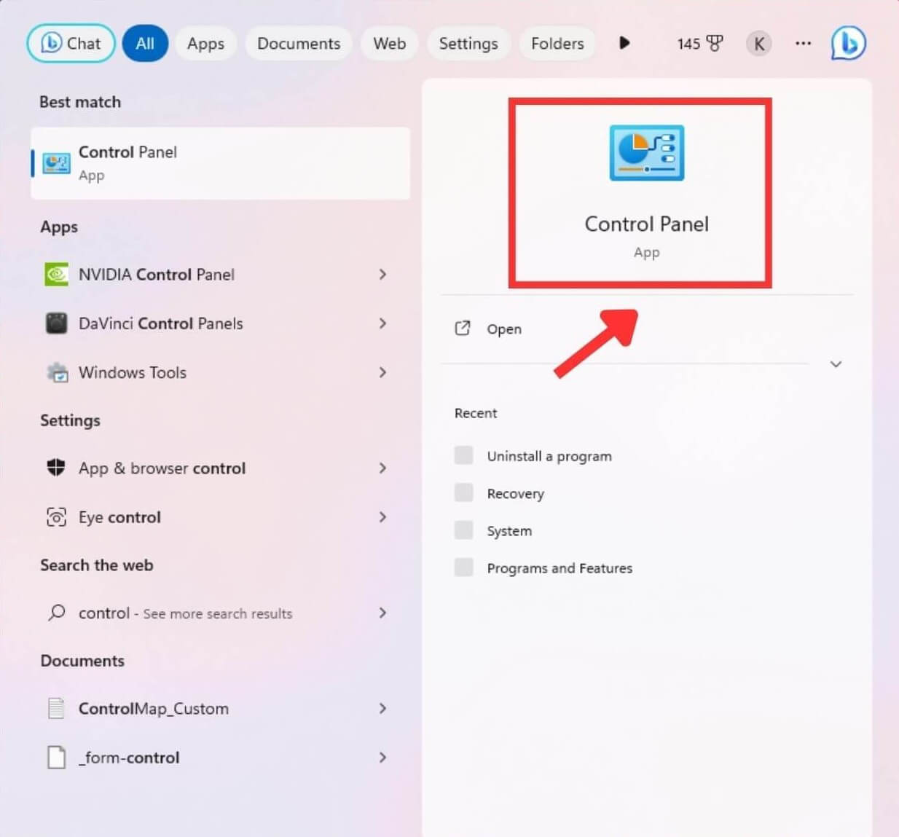Click Open to launch Control Panel

(x=504, y=329)
